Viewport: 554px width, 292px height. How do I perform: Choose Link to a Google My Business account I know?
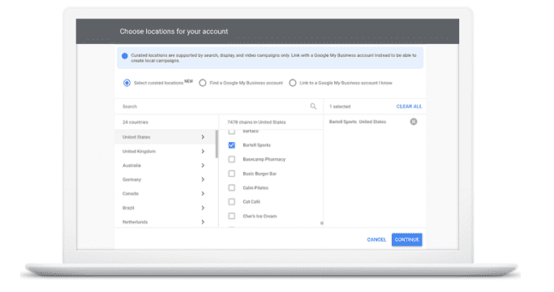293,83
